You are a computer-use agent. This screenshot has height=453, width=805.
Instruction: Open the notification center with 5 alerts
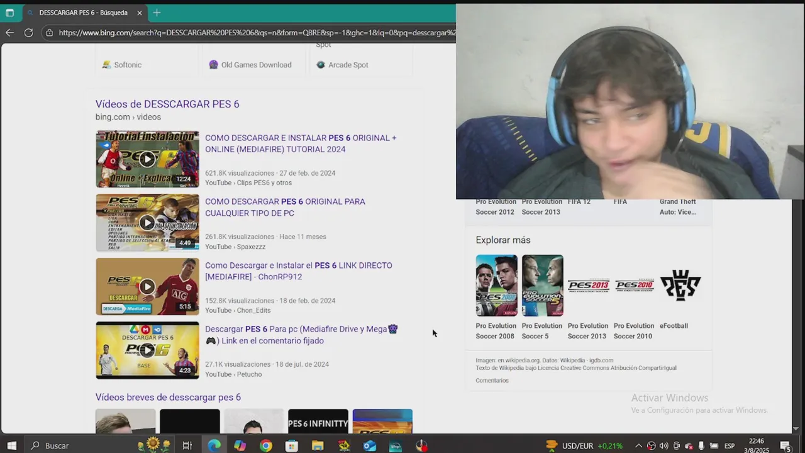coord(786,445)
